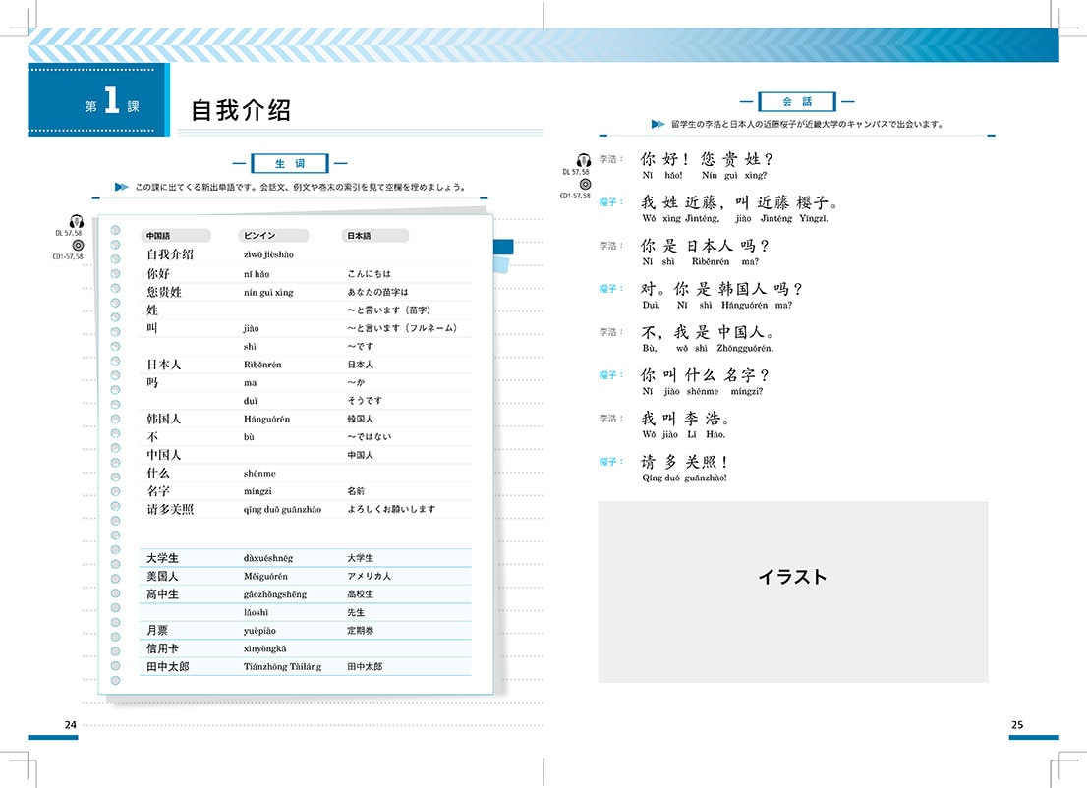Image resolution: width=1087 pixels, height=788 pixels.
Task: Select 自我介绍 in the vocabulary table
Action: (x=170, y=254)
